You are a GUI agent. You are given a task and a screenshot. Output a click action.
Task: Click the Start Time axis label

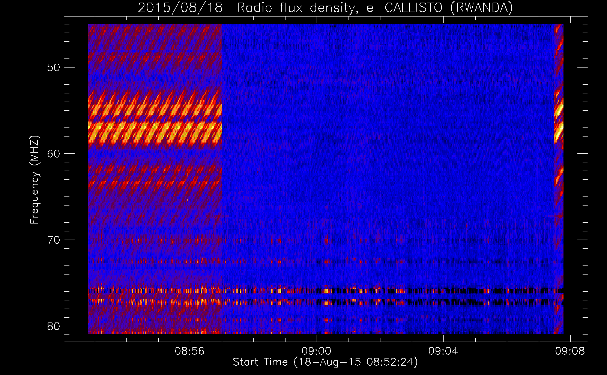click(325, 362)
